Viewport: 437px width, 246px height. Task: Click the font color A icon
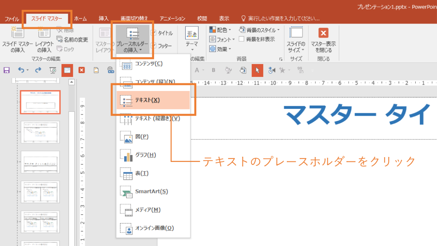coord(197,70)
